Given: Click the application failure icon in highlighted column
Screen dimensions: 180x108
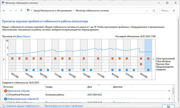Looking at the screenshot, I should pyautogui.click(x=148, y=59).
